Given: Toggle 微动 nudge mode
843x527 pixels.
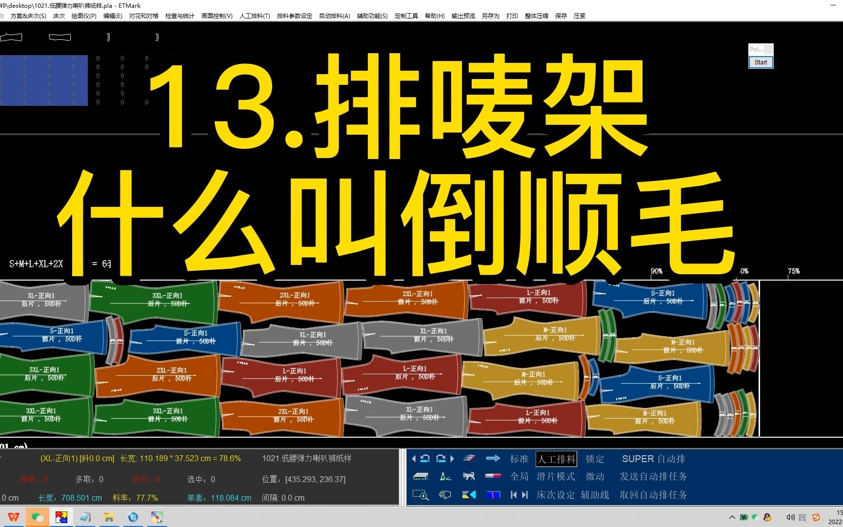Looking at the screenshot, I should tap(595, 476).
